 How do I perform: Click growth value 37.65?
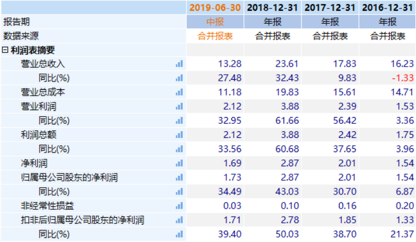tap(345, 149)
